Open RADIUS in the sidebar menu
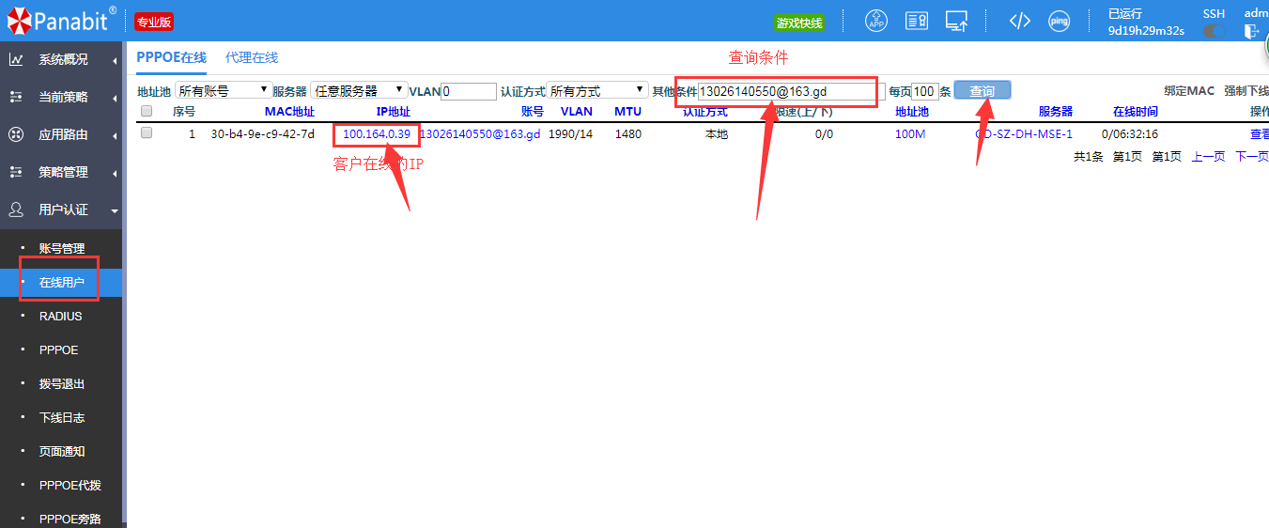The width and height of the screenshot is (1269, 528). 60,316
